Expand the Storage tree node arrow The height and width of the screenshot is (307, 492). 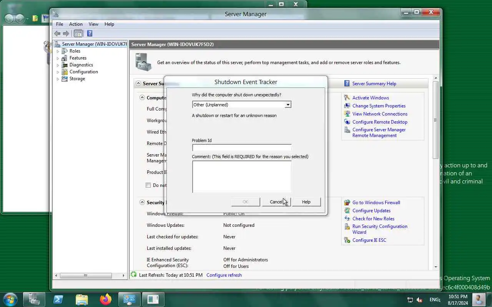[58, 79]
